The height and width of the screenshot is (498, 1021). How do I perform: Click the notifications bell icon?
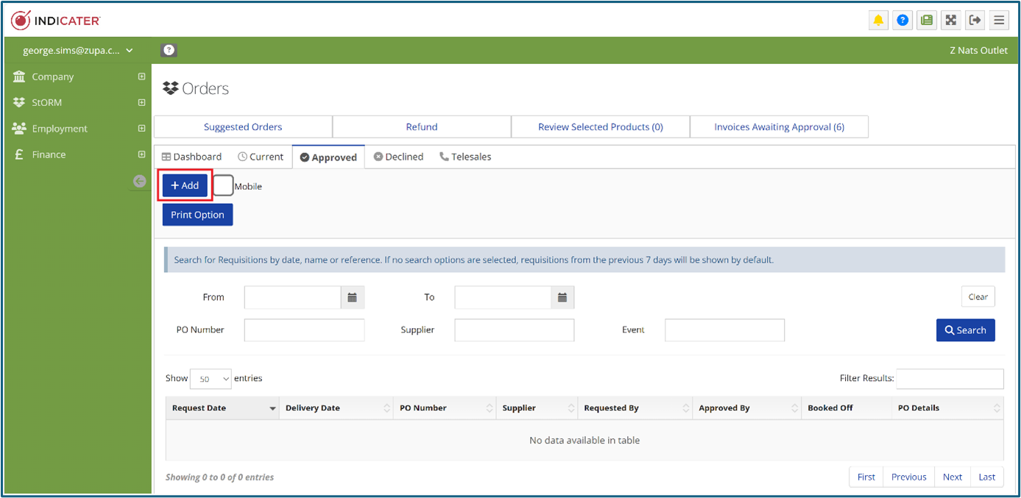[878, 20]
